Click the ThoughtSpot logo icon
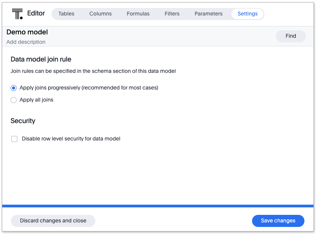The image size is (318, 236). pos(17,14)
